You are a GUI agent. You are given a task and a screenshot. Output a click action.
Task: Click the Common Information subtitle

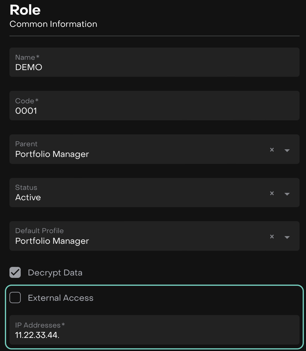[53, 24]
